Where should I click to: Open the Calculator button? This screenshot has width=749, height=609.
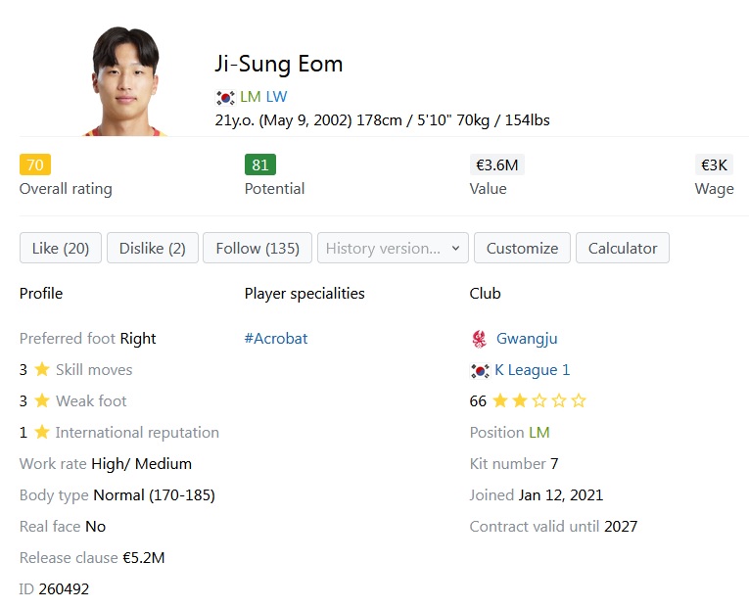(x=623, y=249)
